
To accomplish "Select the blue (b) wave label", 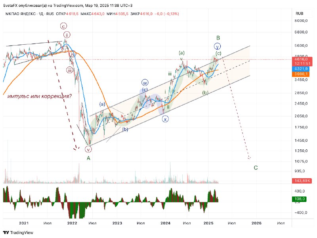I will coord(125,129).
